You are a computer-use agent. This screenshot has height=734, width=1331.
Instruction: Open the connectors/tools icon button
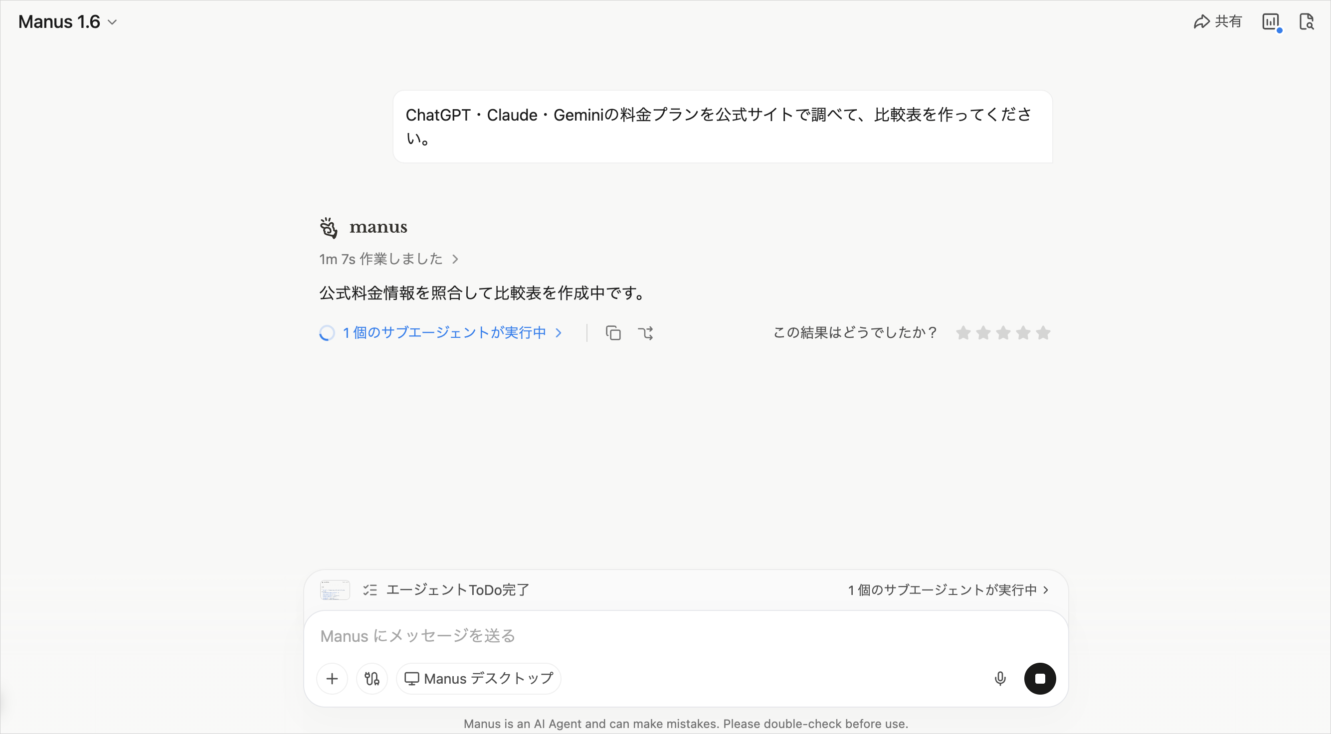(372, 678)
